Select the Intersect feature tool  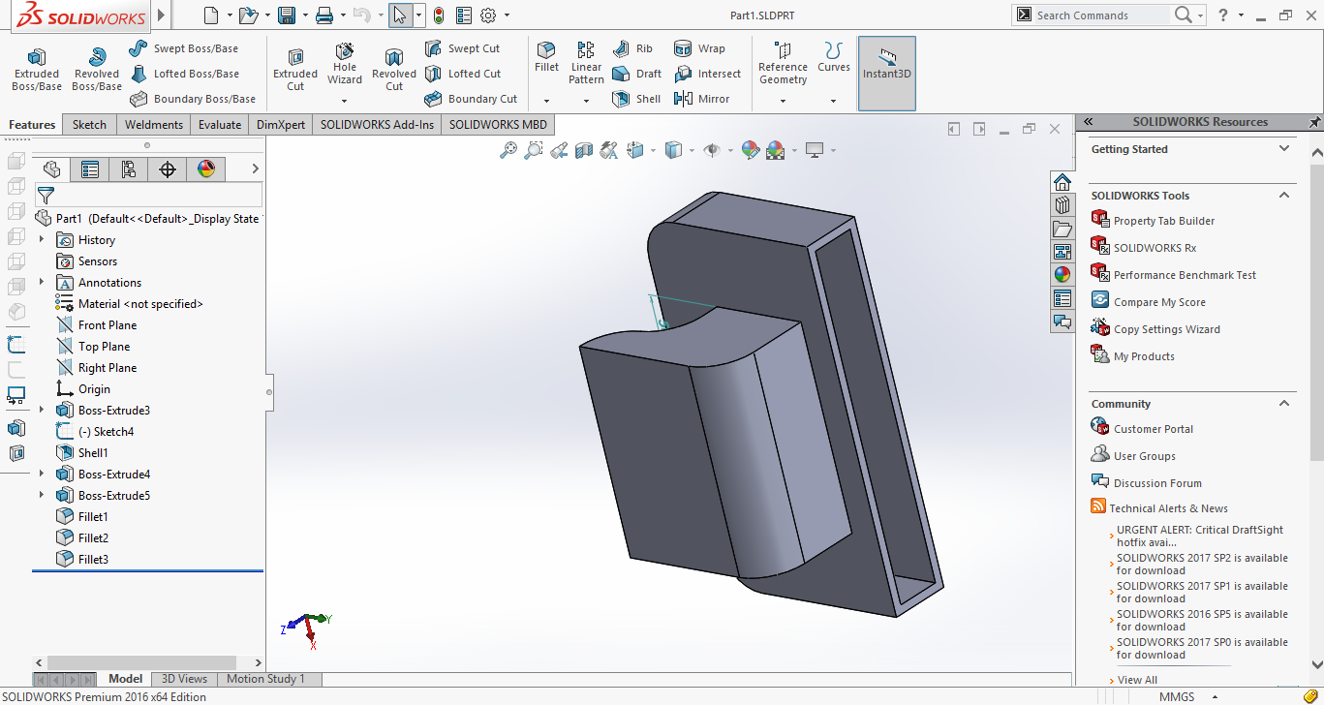(x=707, y=74)
